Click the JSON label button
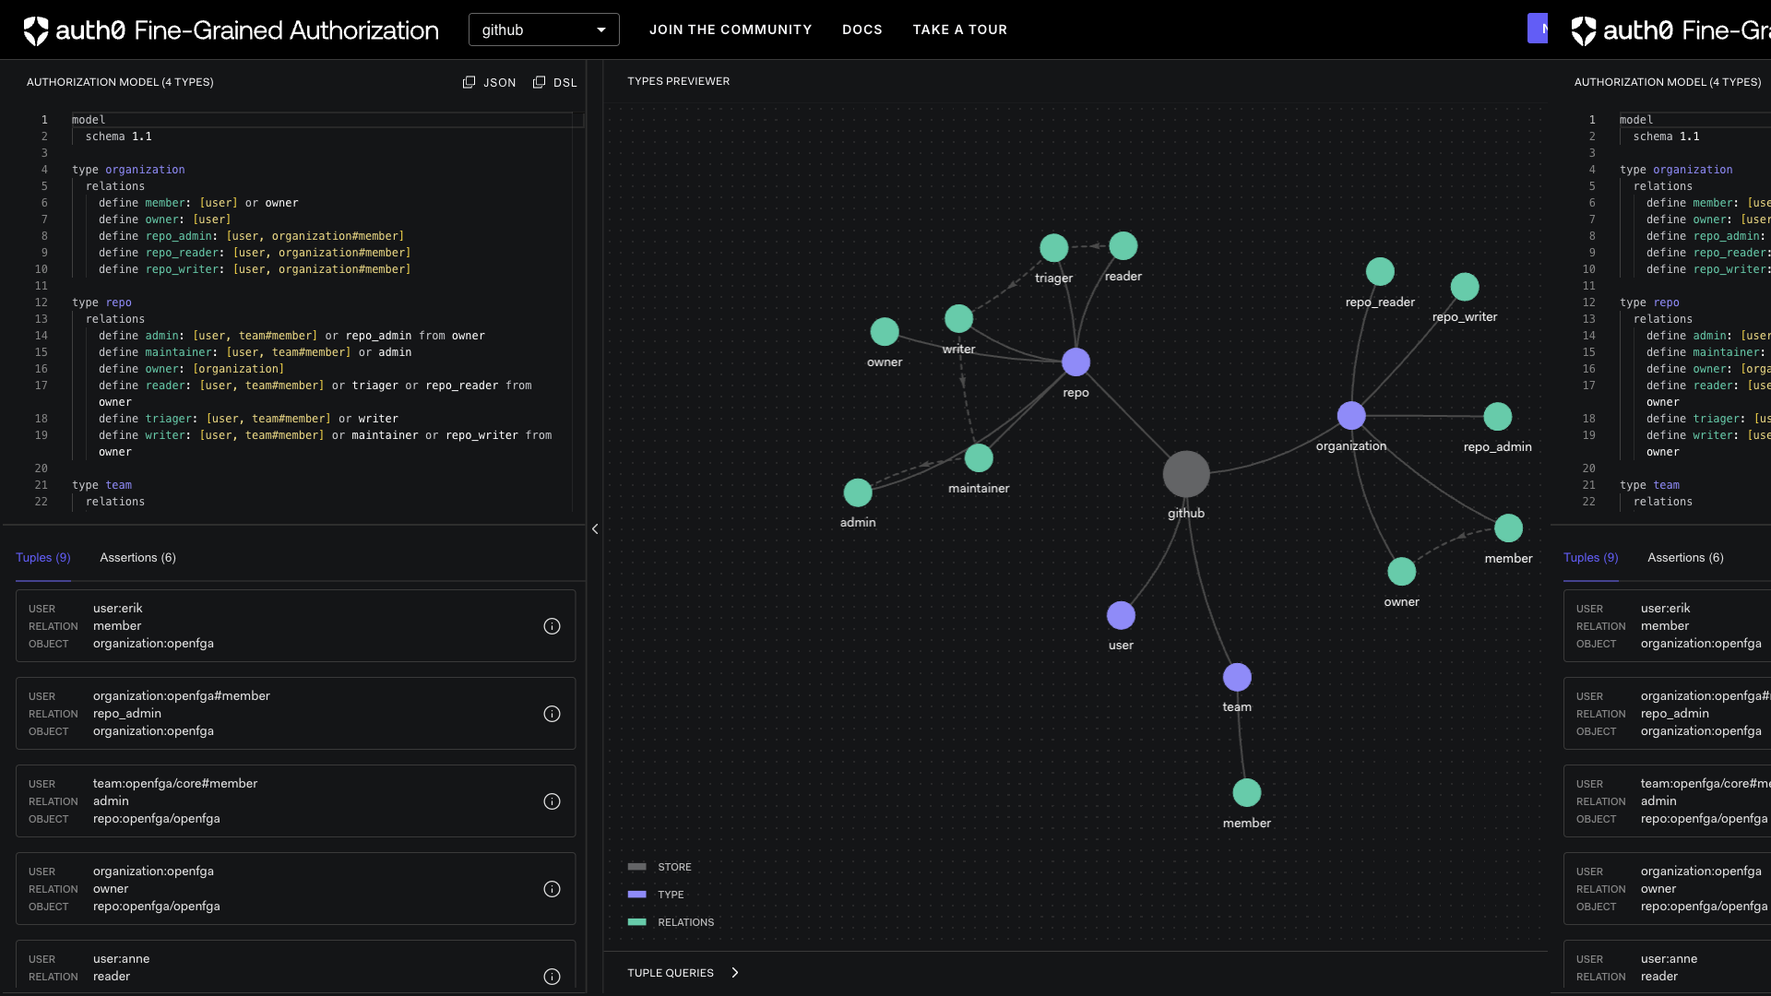 [500, 83]
